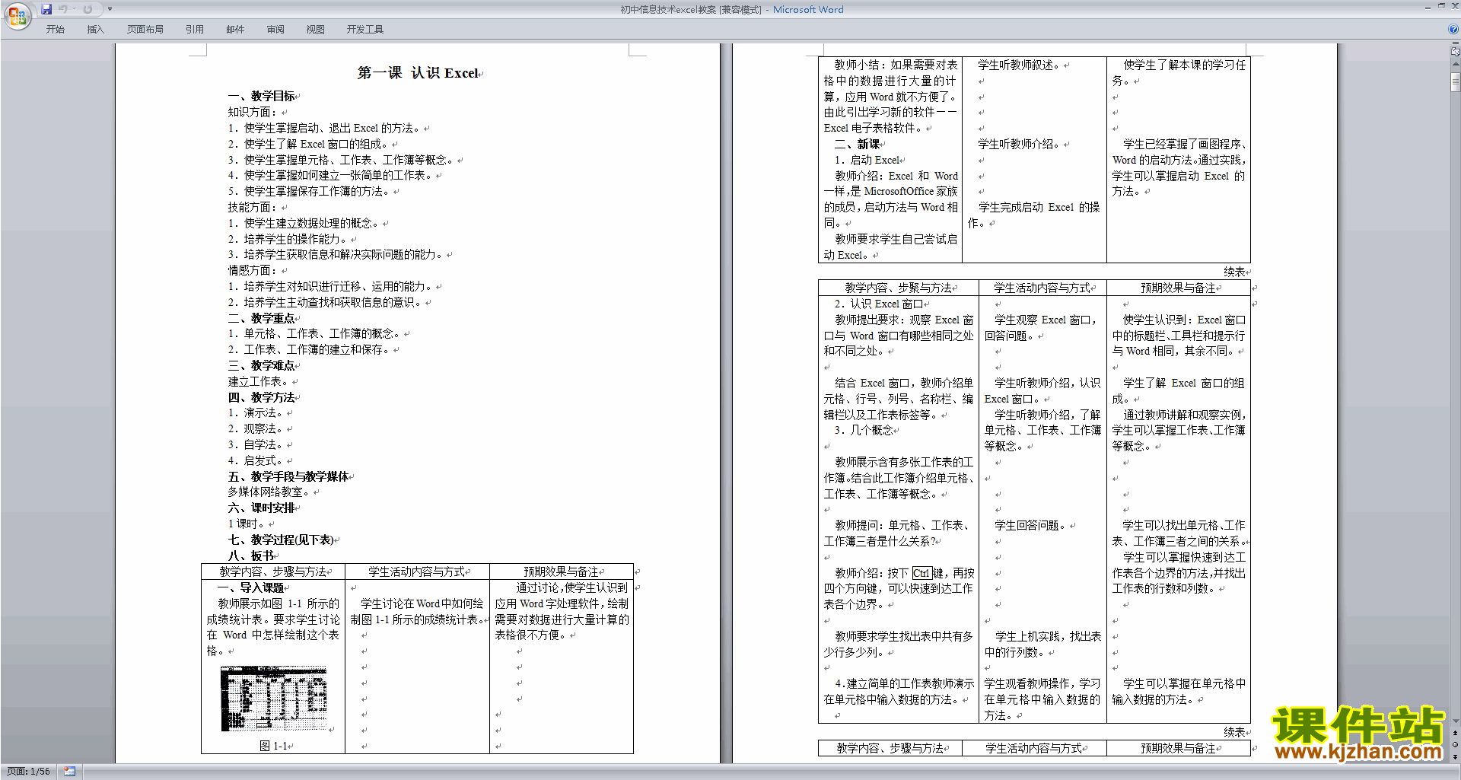Click the line 1. 启动 Excel on page two

click(867, 160)
